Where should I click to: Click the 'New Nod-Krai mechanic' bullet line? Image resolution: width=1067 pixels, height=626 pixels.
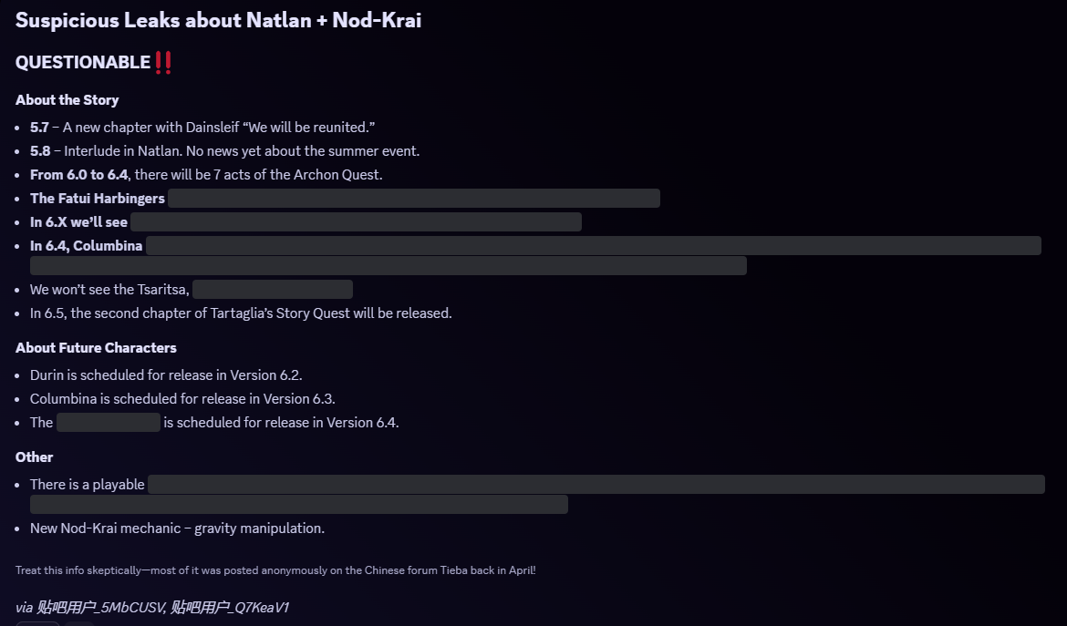tap(177, 529)
